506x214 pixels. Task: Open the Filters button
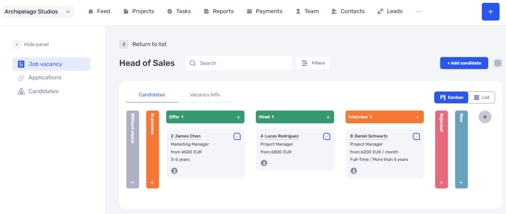tap(313, 63)
